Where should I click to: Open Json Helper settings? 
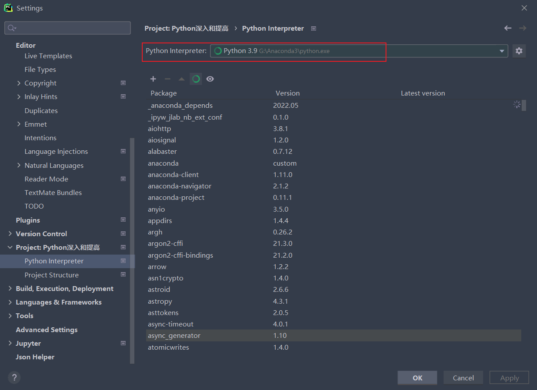35,357
